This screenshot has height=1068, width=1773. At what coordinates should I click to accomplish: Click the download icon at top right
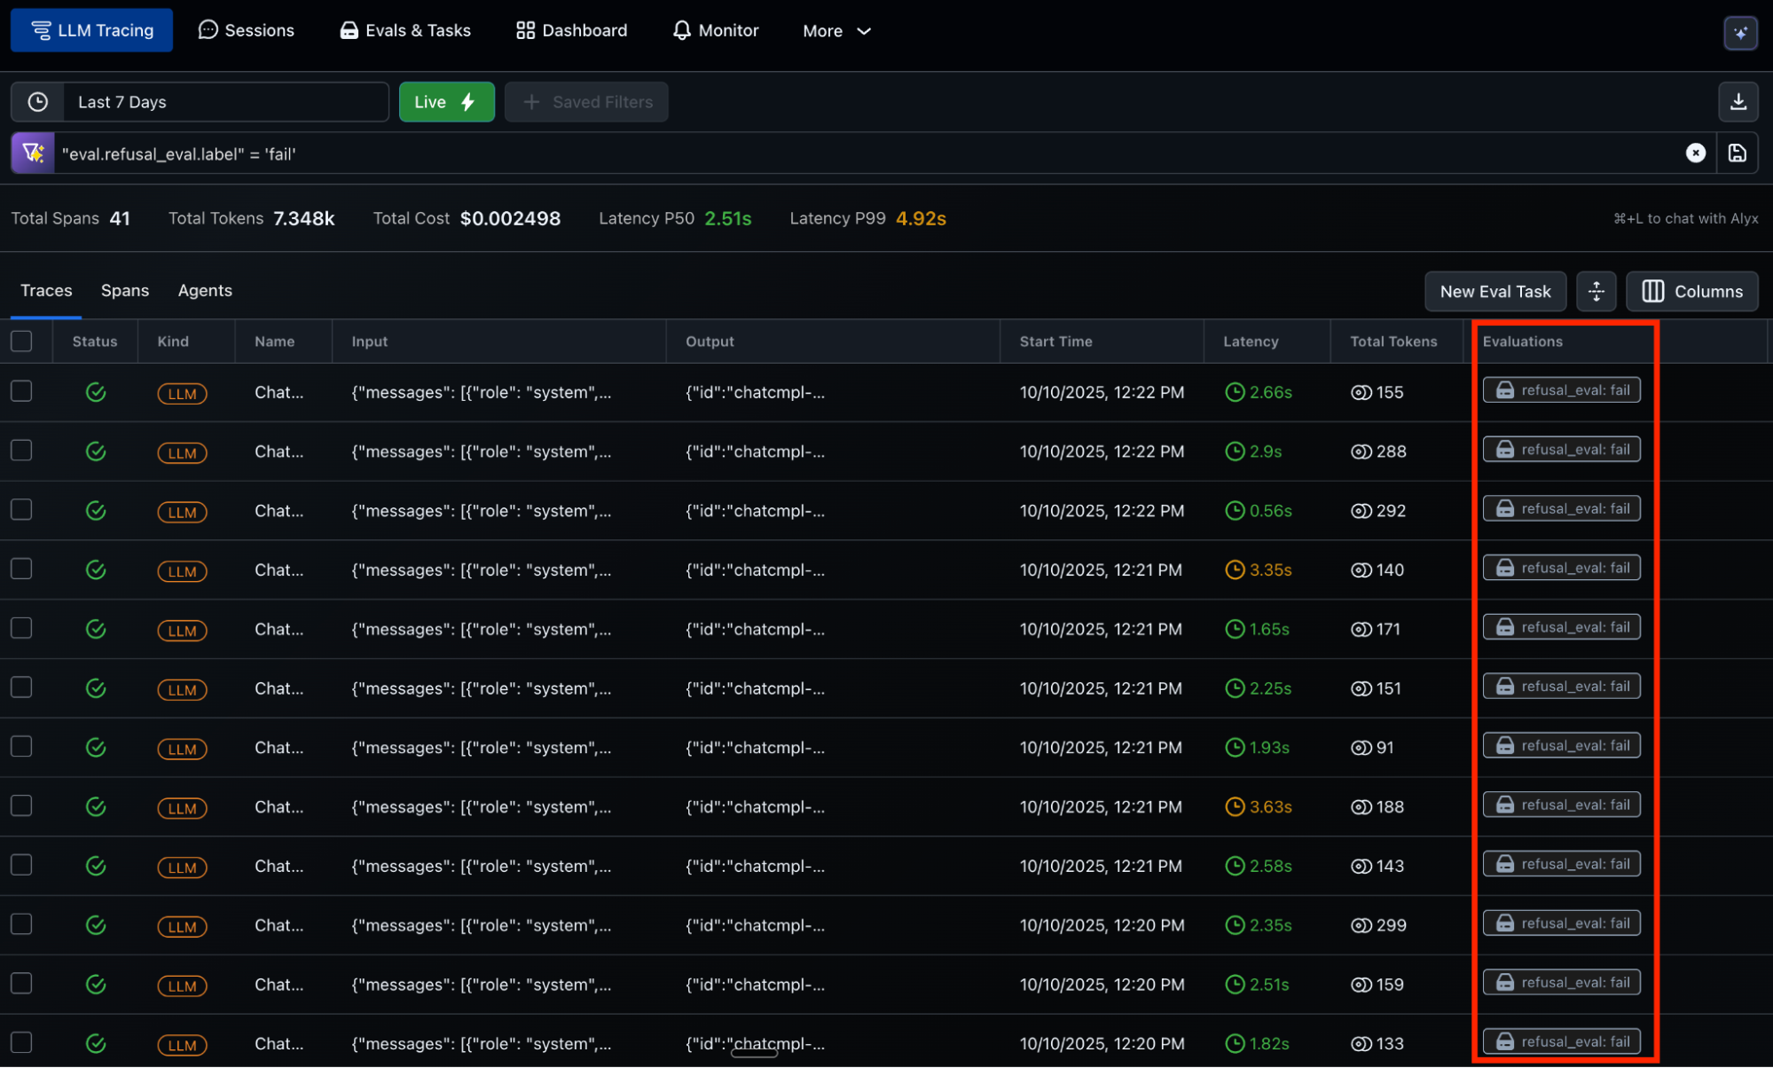1738,102
